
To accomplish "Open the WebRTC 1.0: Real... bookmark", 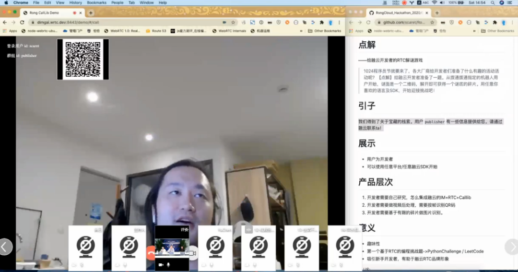I will click(122, 31).
